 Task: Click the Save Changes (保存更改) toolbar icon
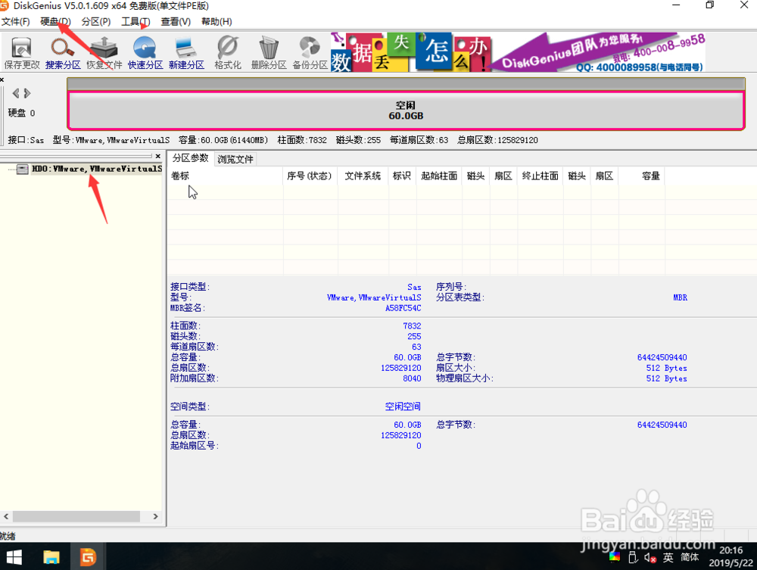(22, 52)
